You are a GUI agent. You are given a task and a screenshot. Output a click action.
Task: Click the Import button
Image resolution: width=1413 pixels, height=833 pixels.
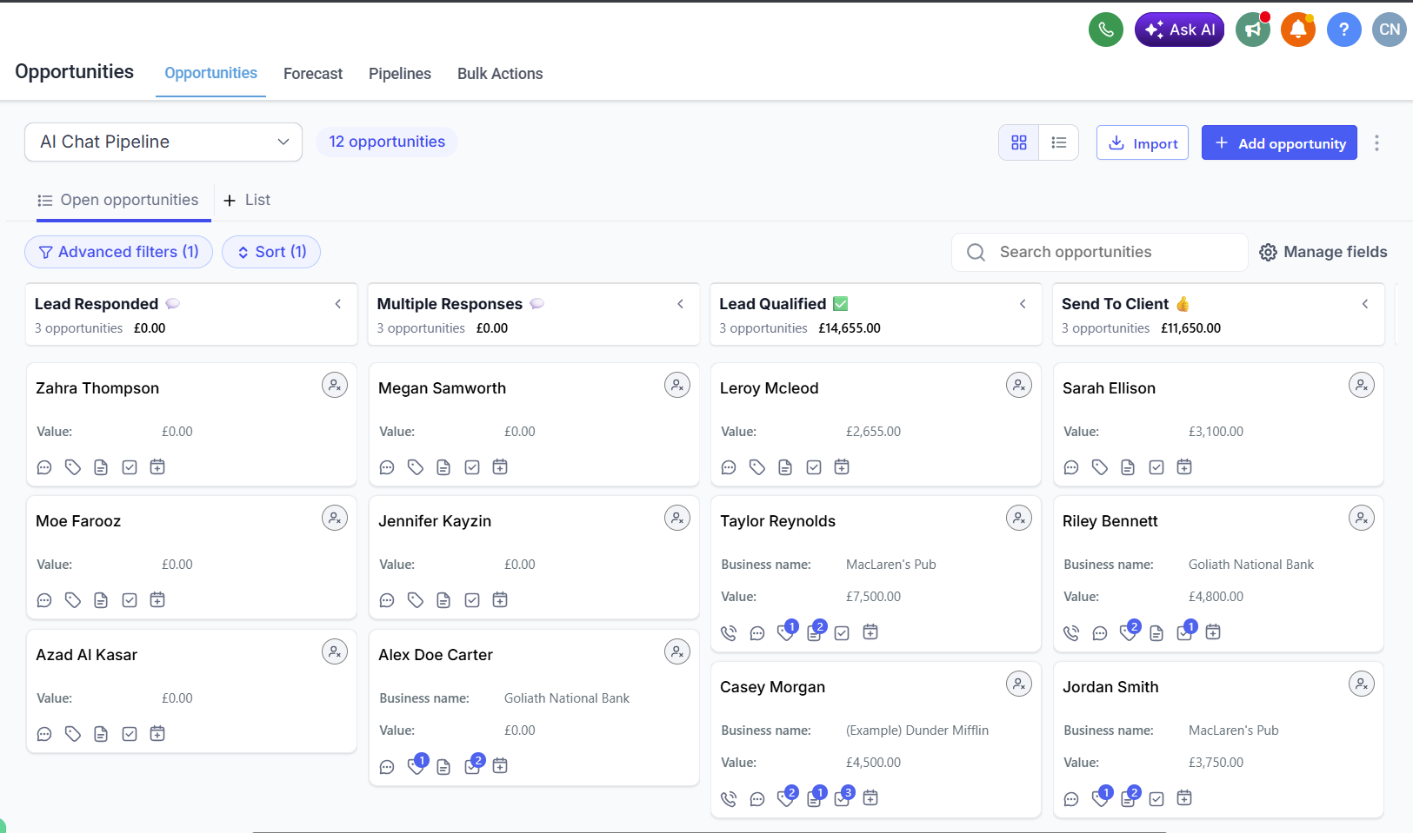point(1143,142)
